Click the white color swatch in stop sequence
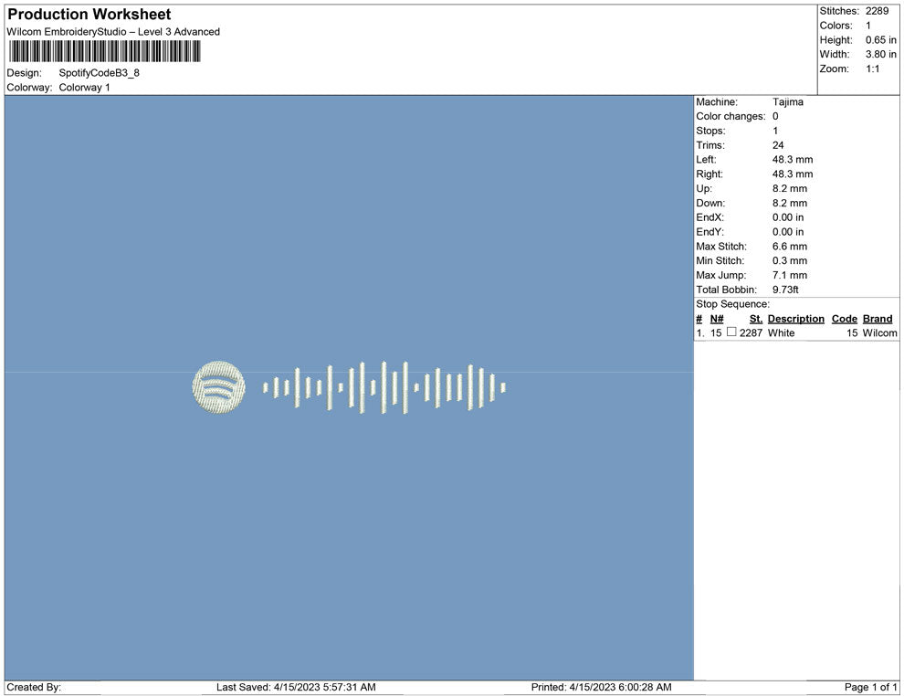The image size is (904, 696). (x=731, y=332)
